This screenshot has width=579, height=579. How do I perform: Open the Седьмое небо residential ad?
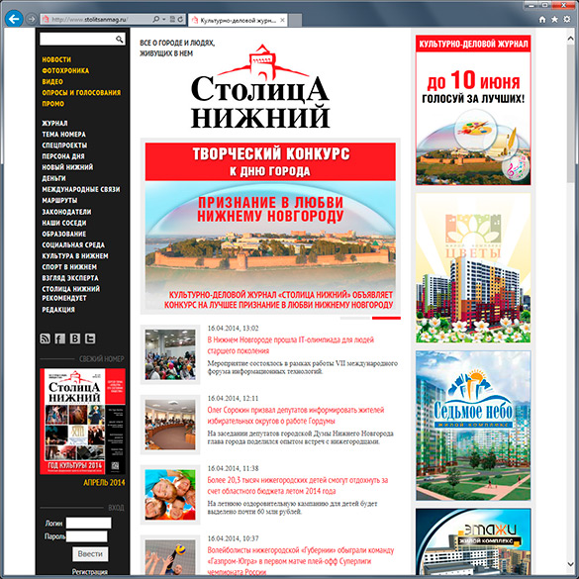(473, 426)
